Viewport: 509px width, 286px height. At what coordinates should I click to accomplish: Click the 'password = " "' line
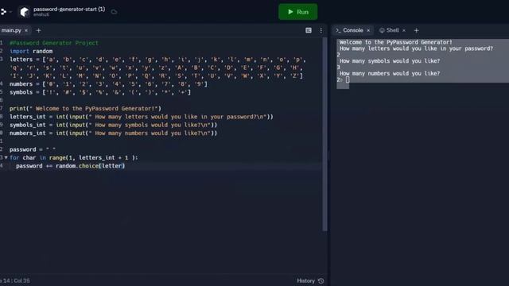33,149
